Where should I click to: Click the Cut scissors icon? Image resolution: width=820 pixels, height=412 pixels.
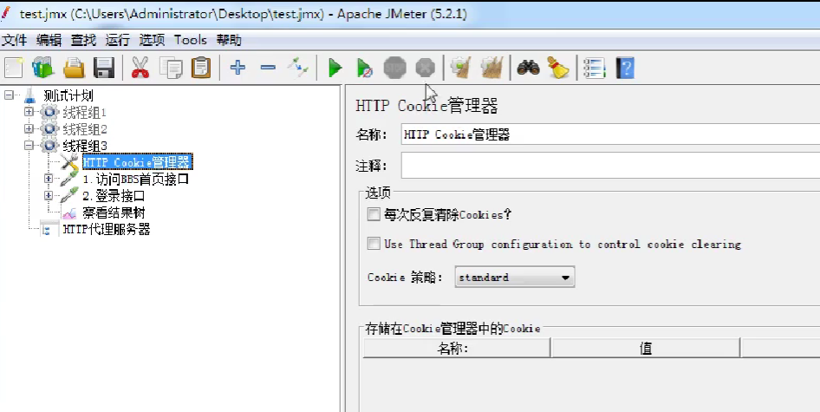point(140,68)
